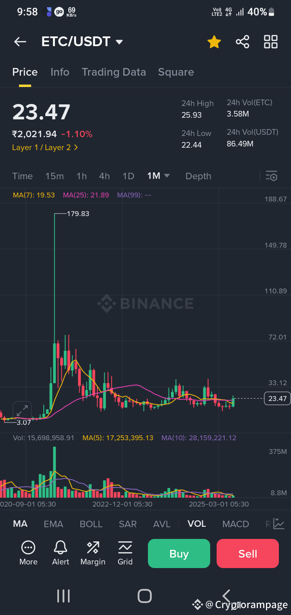Image resolution: width=291 pixels, height=615 pixels.
Task: Expand the 1M interval dropdown
Action: pyautogui.click(x=158, y=176)
